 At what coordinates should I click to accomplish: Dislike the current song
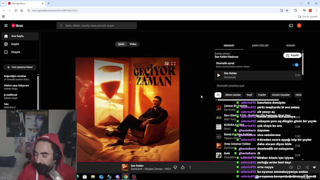175,167
